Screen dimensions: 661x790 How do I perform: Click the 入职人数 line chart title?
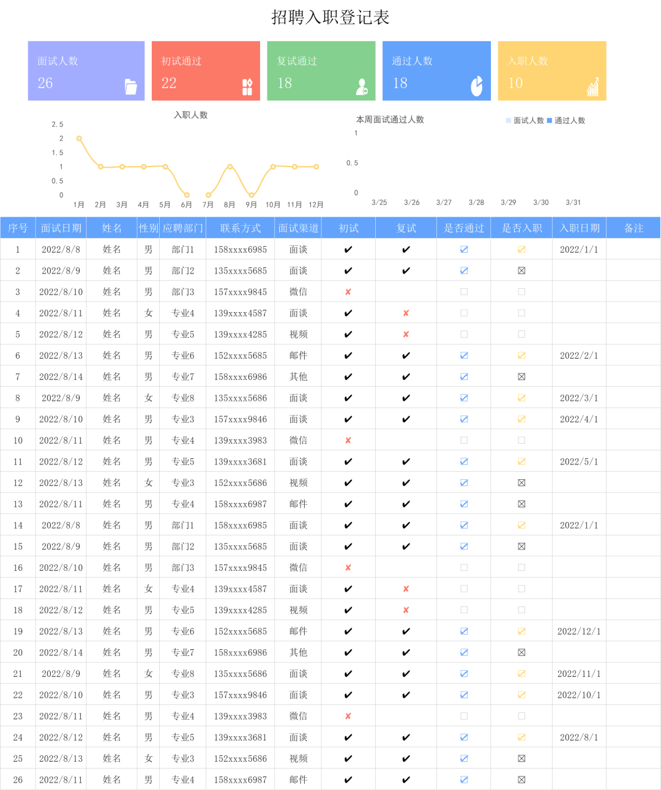click(191, 115)
